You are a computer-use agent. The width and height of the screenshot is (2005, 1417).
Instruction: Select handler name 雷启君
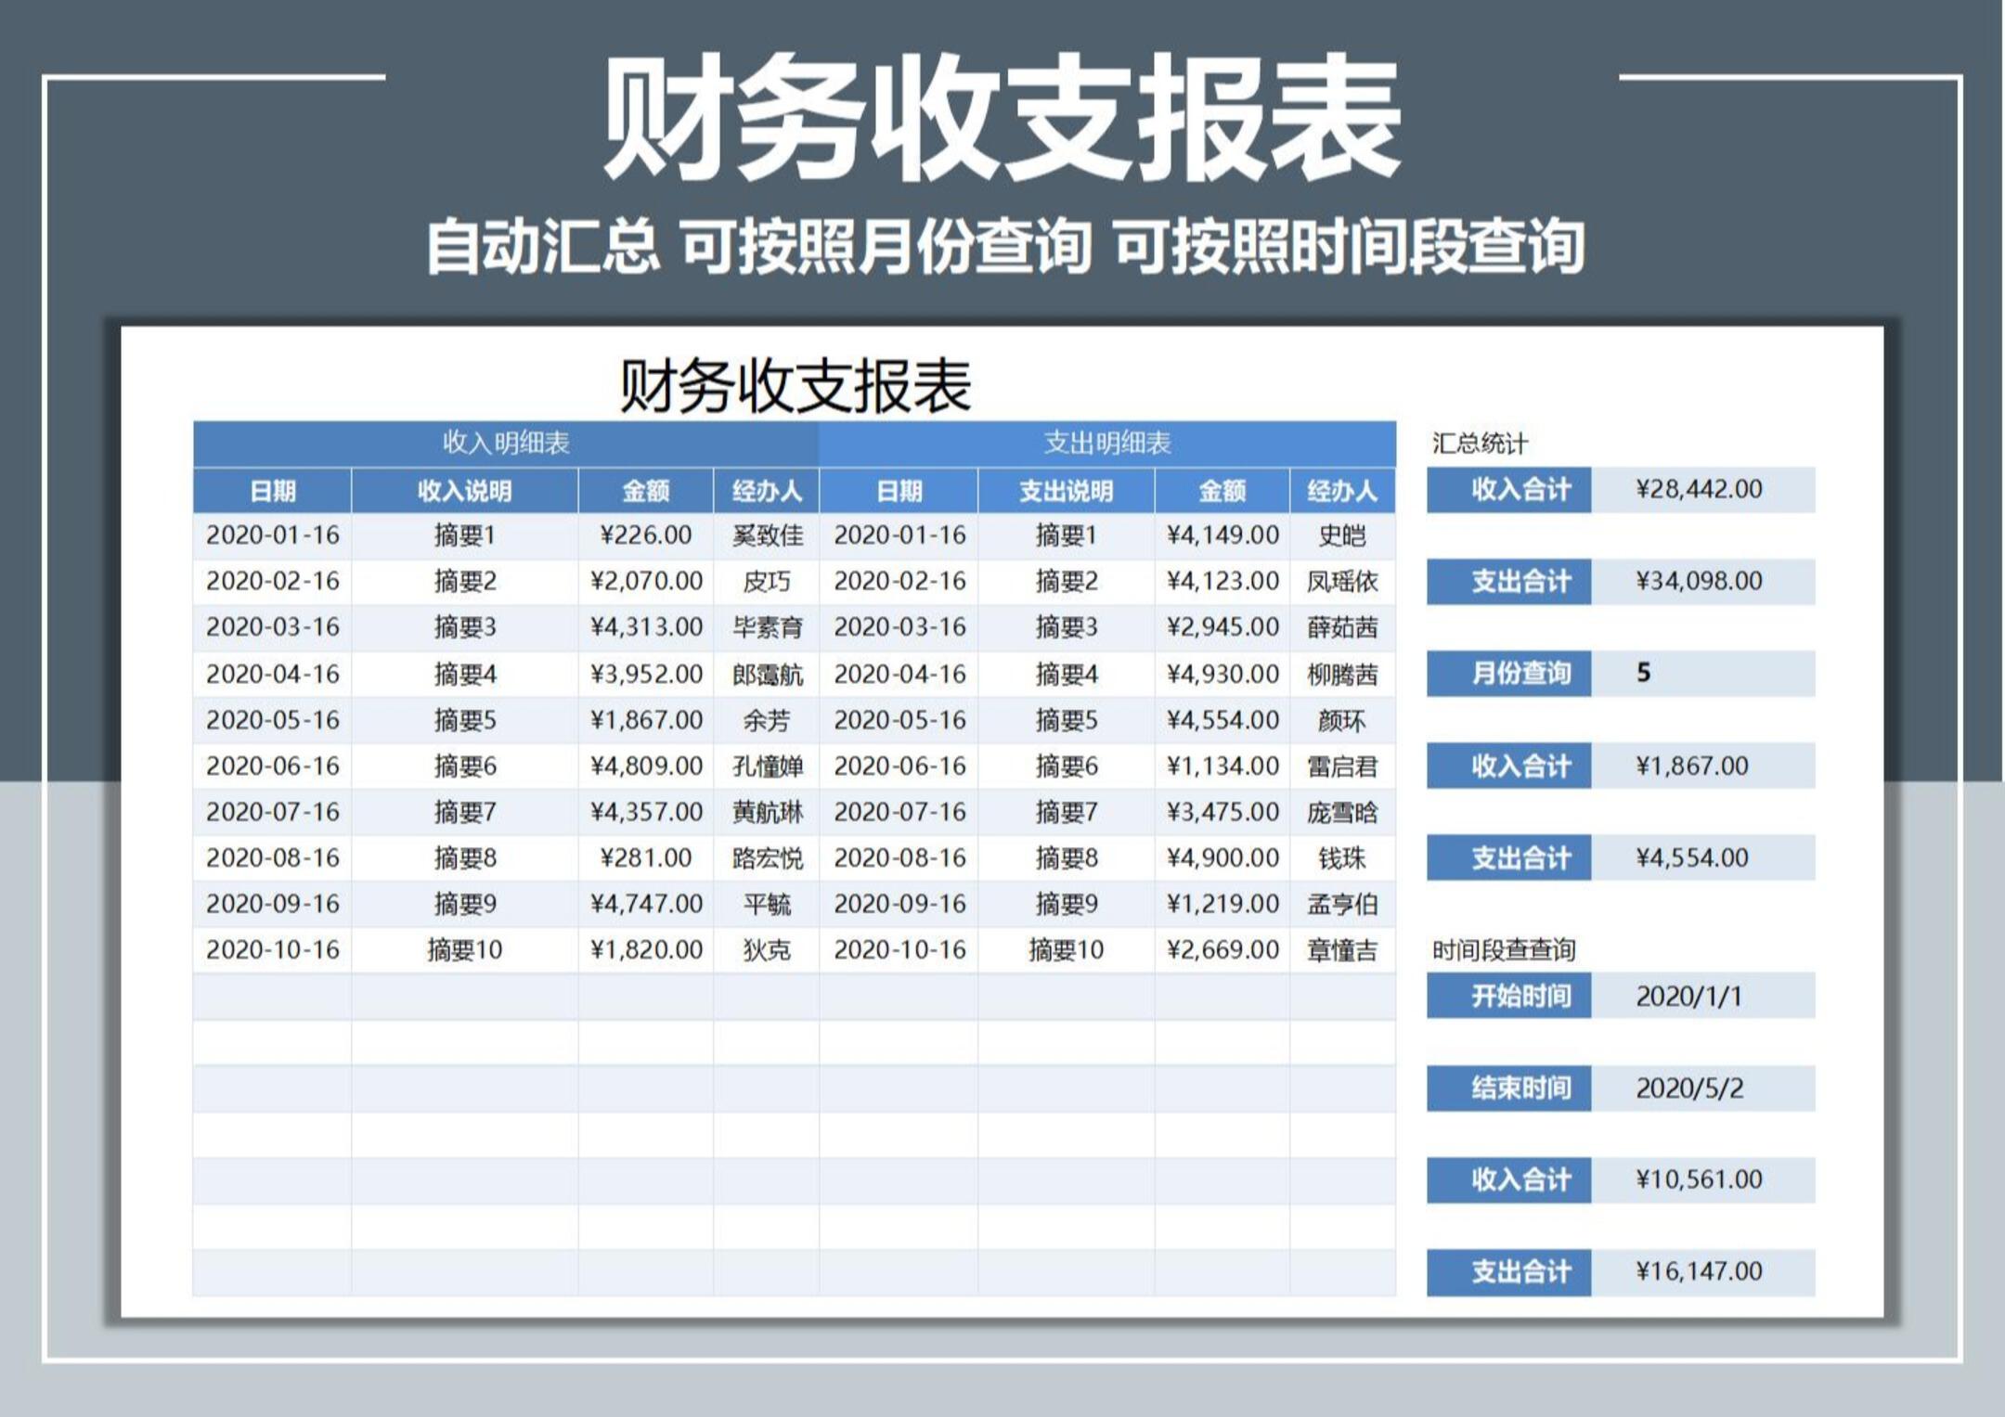[1342, 766]
